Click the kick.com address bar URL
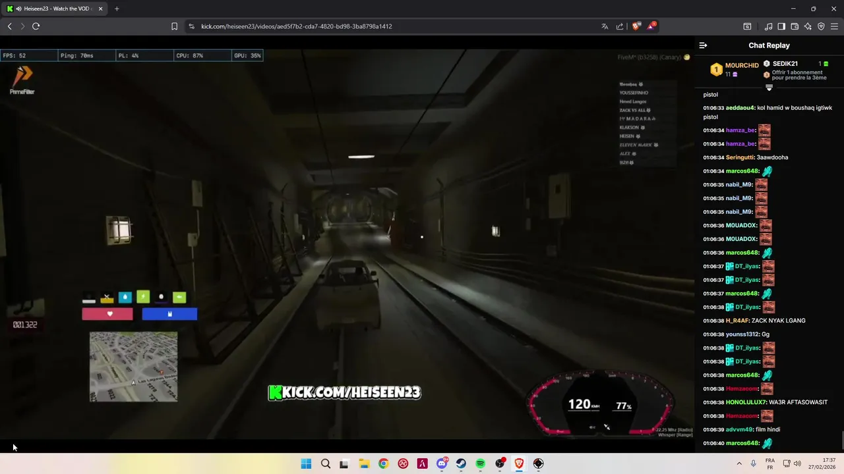This screenshot has width=844, height=474. pos(296,26)
